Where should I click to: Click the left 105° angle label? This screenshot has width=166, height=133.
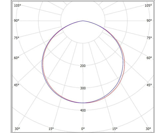[x=17, y=5]
